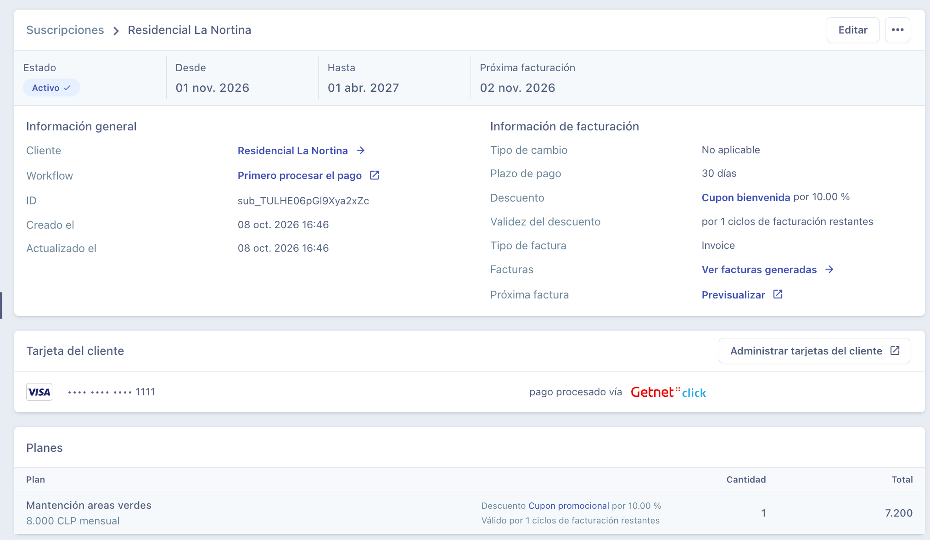The height and width of the screenshot is (540, 930).
Task: Click the Desde date 01 nov. 2026
Action: coord(213,88)
